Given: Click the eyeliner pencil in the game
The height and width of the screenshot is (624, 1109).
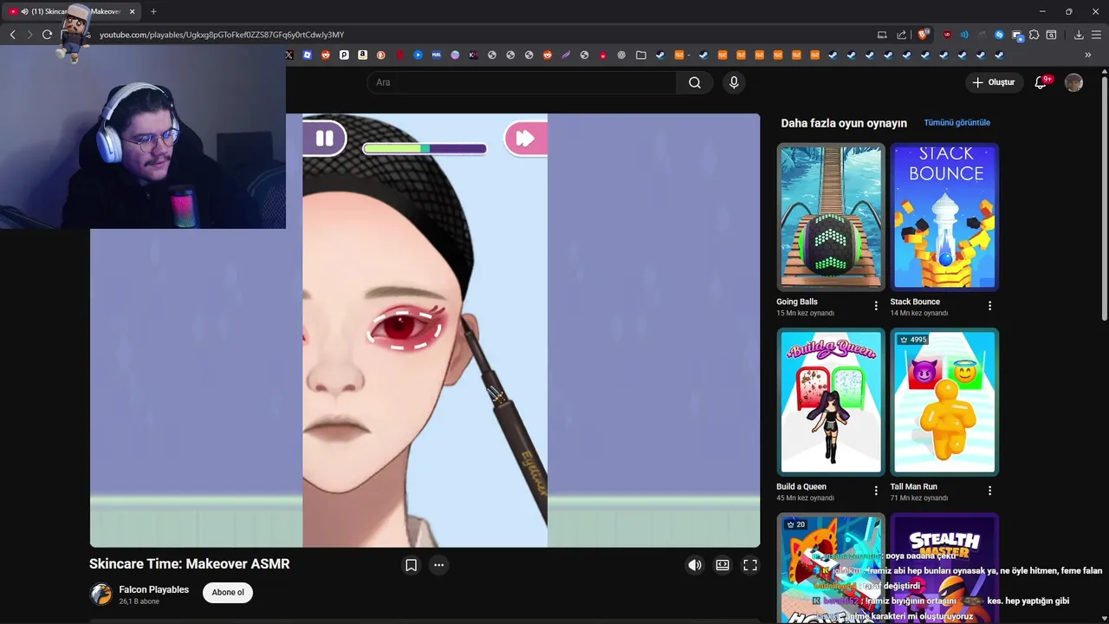Looking at the screenshot, I should click(x=507, y=416).
